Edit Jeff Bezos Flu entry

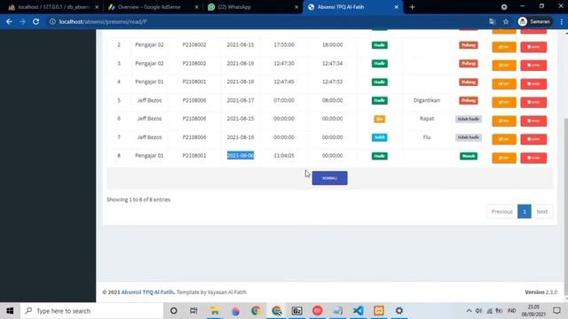click(504, 139)
